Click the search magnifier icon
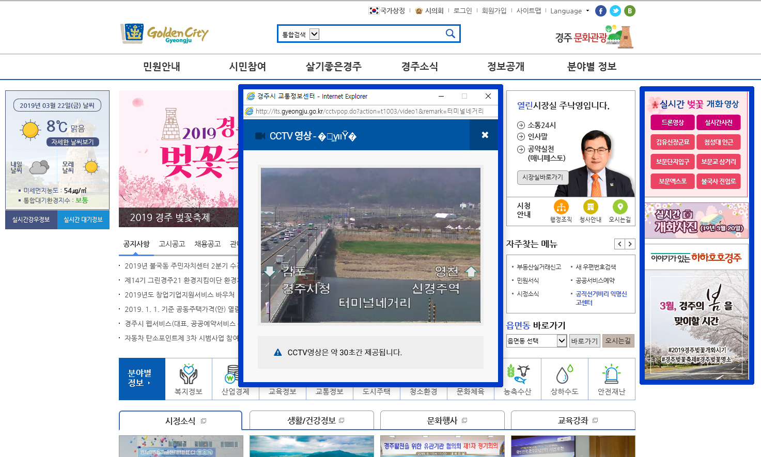 [x=450, y=34]
